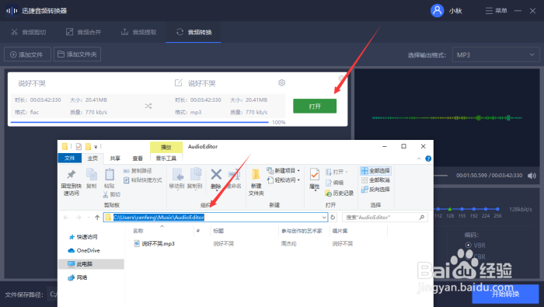Viewport: 544px width, 307px height.
Task: Click the 属性 checkmark icon
Action: coord(315,174)
